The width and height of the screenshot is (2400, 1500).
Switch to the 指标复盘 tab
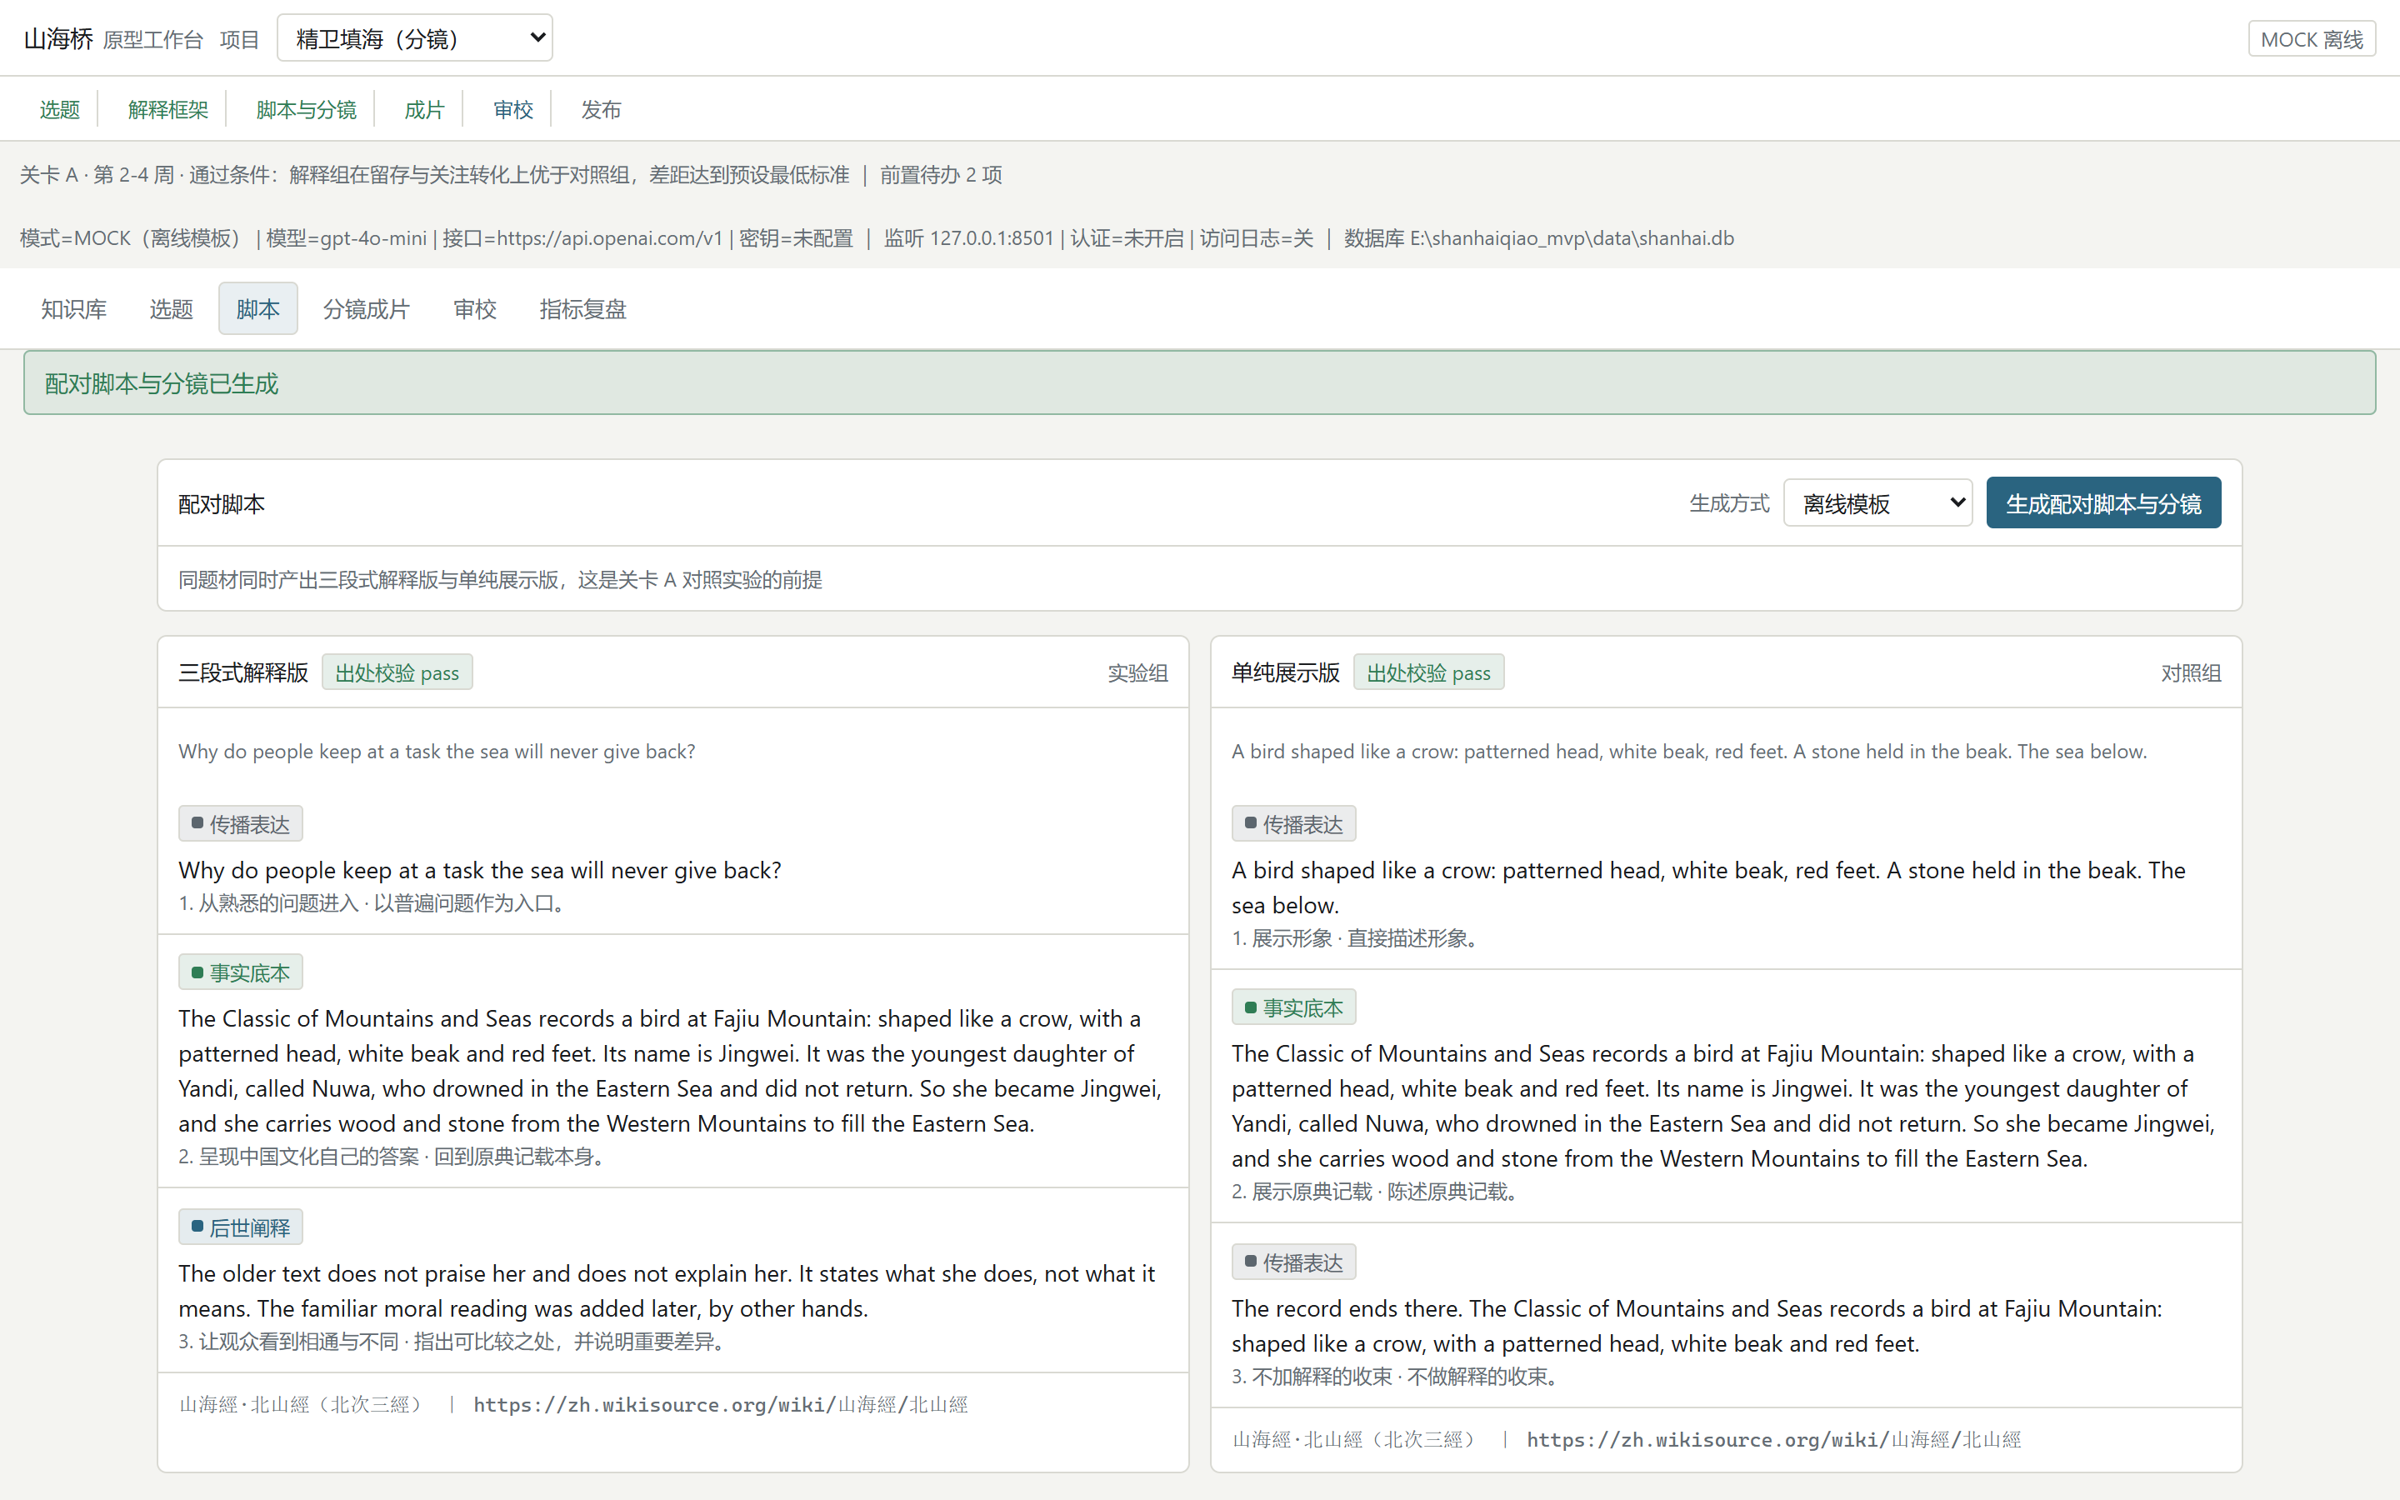tap(583, 308)
